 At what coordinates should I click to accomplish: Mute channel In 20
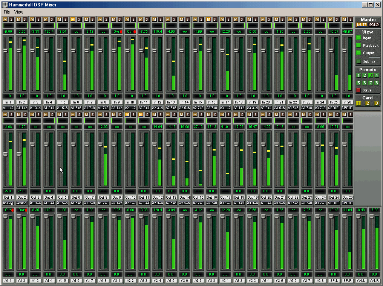pos(263,19)
